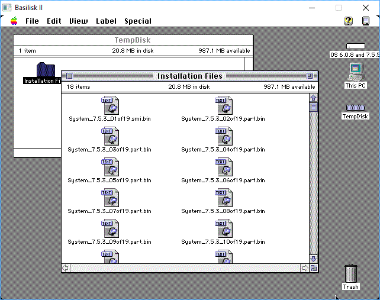Select System_7.5.3_03of19.part.bin file icon
This screenshot has width=380, height=300.
(x=110, y=136)
